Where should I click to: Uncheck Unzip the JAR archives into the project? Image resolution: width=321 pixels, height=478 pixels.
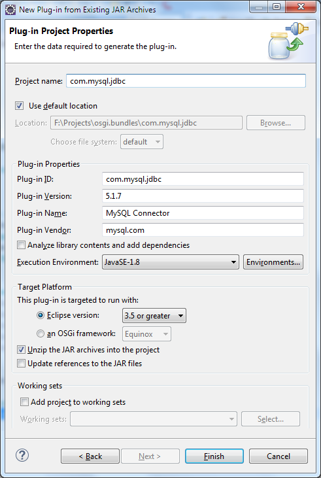point(21,350)
